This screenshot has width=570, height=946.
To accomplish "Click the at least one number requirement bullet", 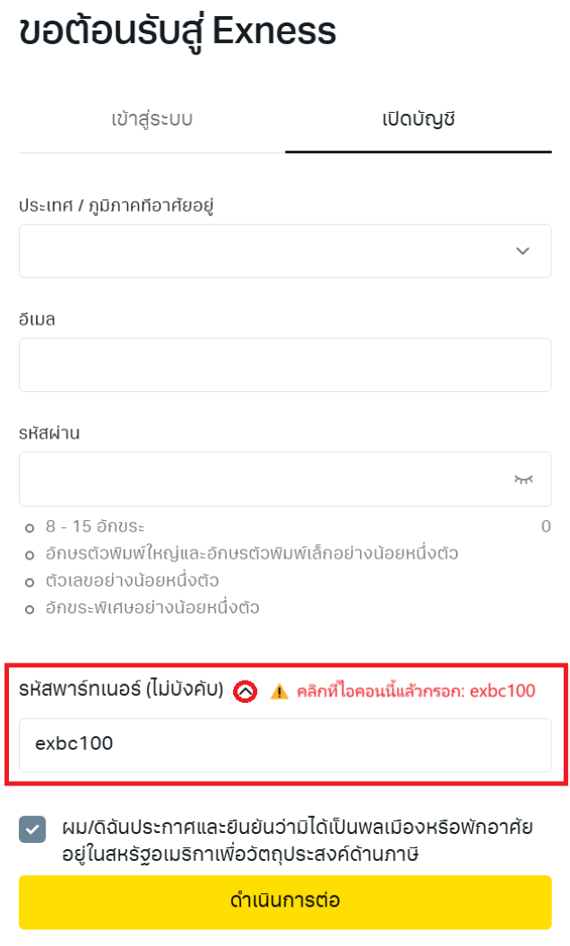I will point(132,580).
